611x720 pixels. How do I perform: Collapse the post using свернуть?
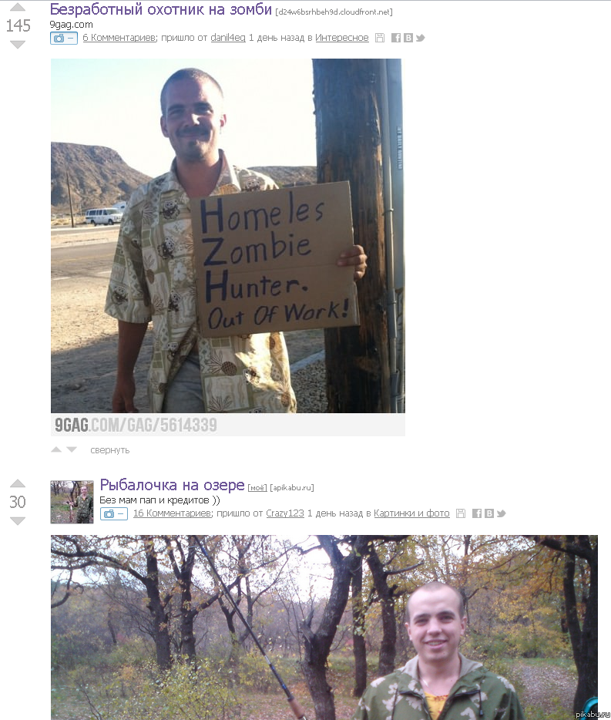[109, 450]
